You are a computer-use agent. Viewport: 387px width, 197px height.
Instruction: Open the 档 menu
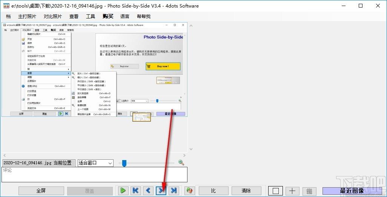(x=8, y=17)
